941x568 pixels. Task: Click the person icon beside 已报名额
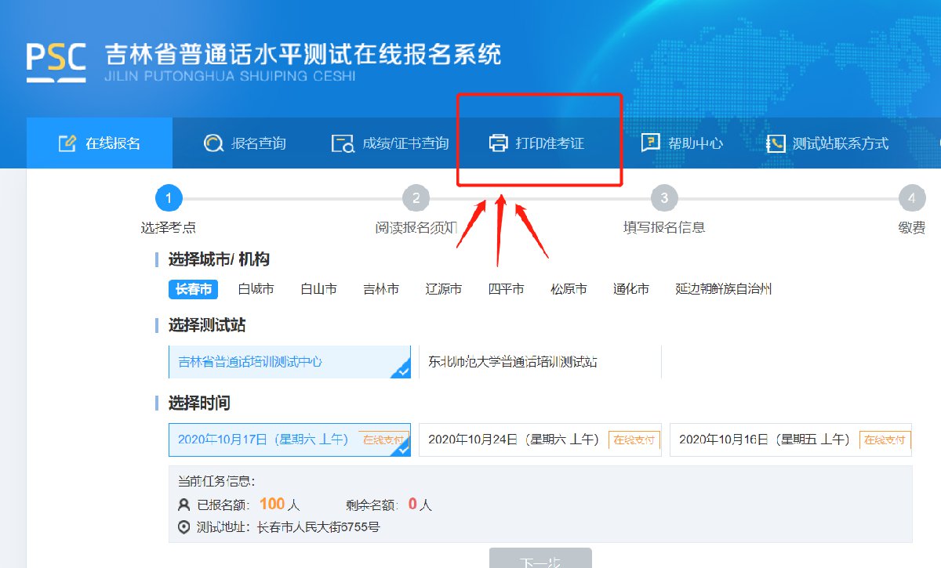(184, 505)
